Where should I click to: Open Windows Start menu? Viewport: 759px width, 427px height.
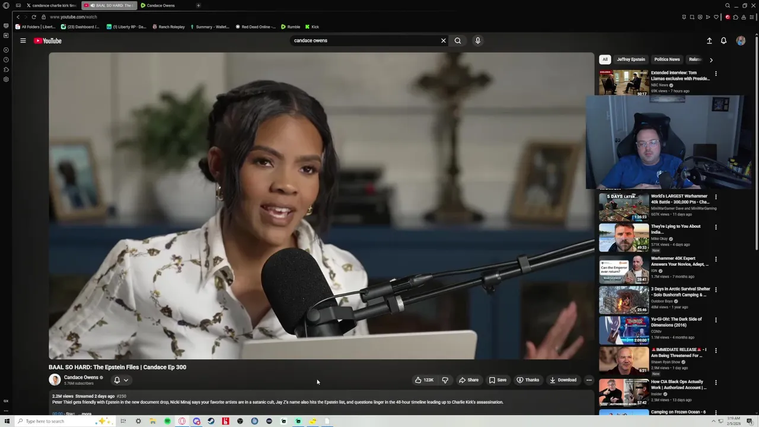click(7, 421)
